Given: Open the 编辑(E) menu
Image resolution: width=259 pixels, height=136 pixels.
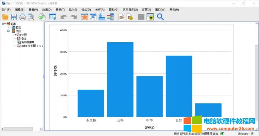Looking at the screenshot, I should [20, 10].
